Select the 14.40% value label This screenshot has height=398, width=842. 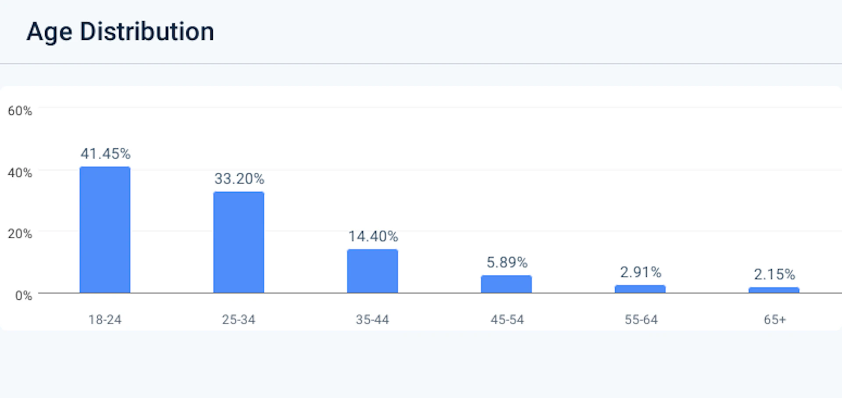click(x=373, y=237)
